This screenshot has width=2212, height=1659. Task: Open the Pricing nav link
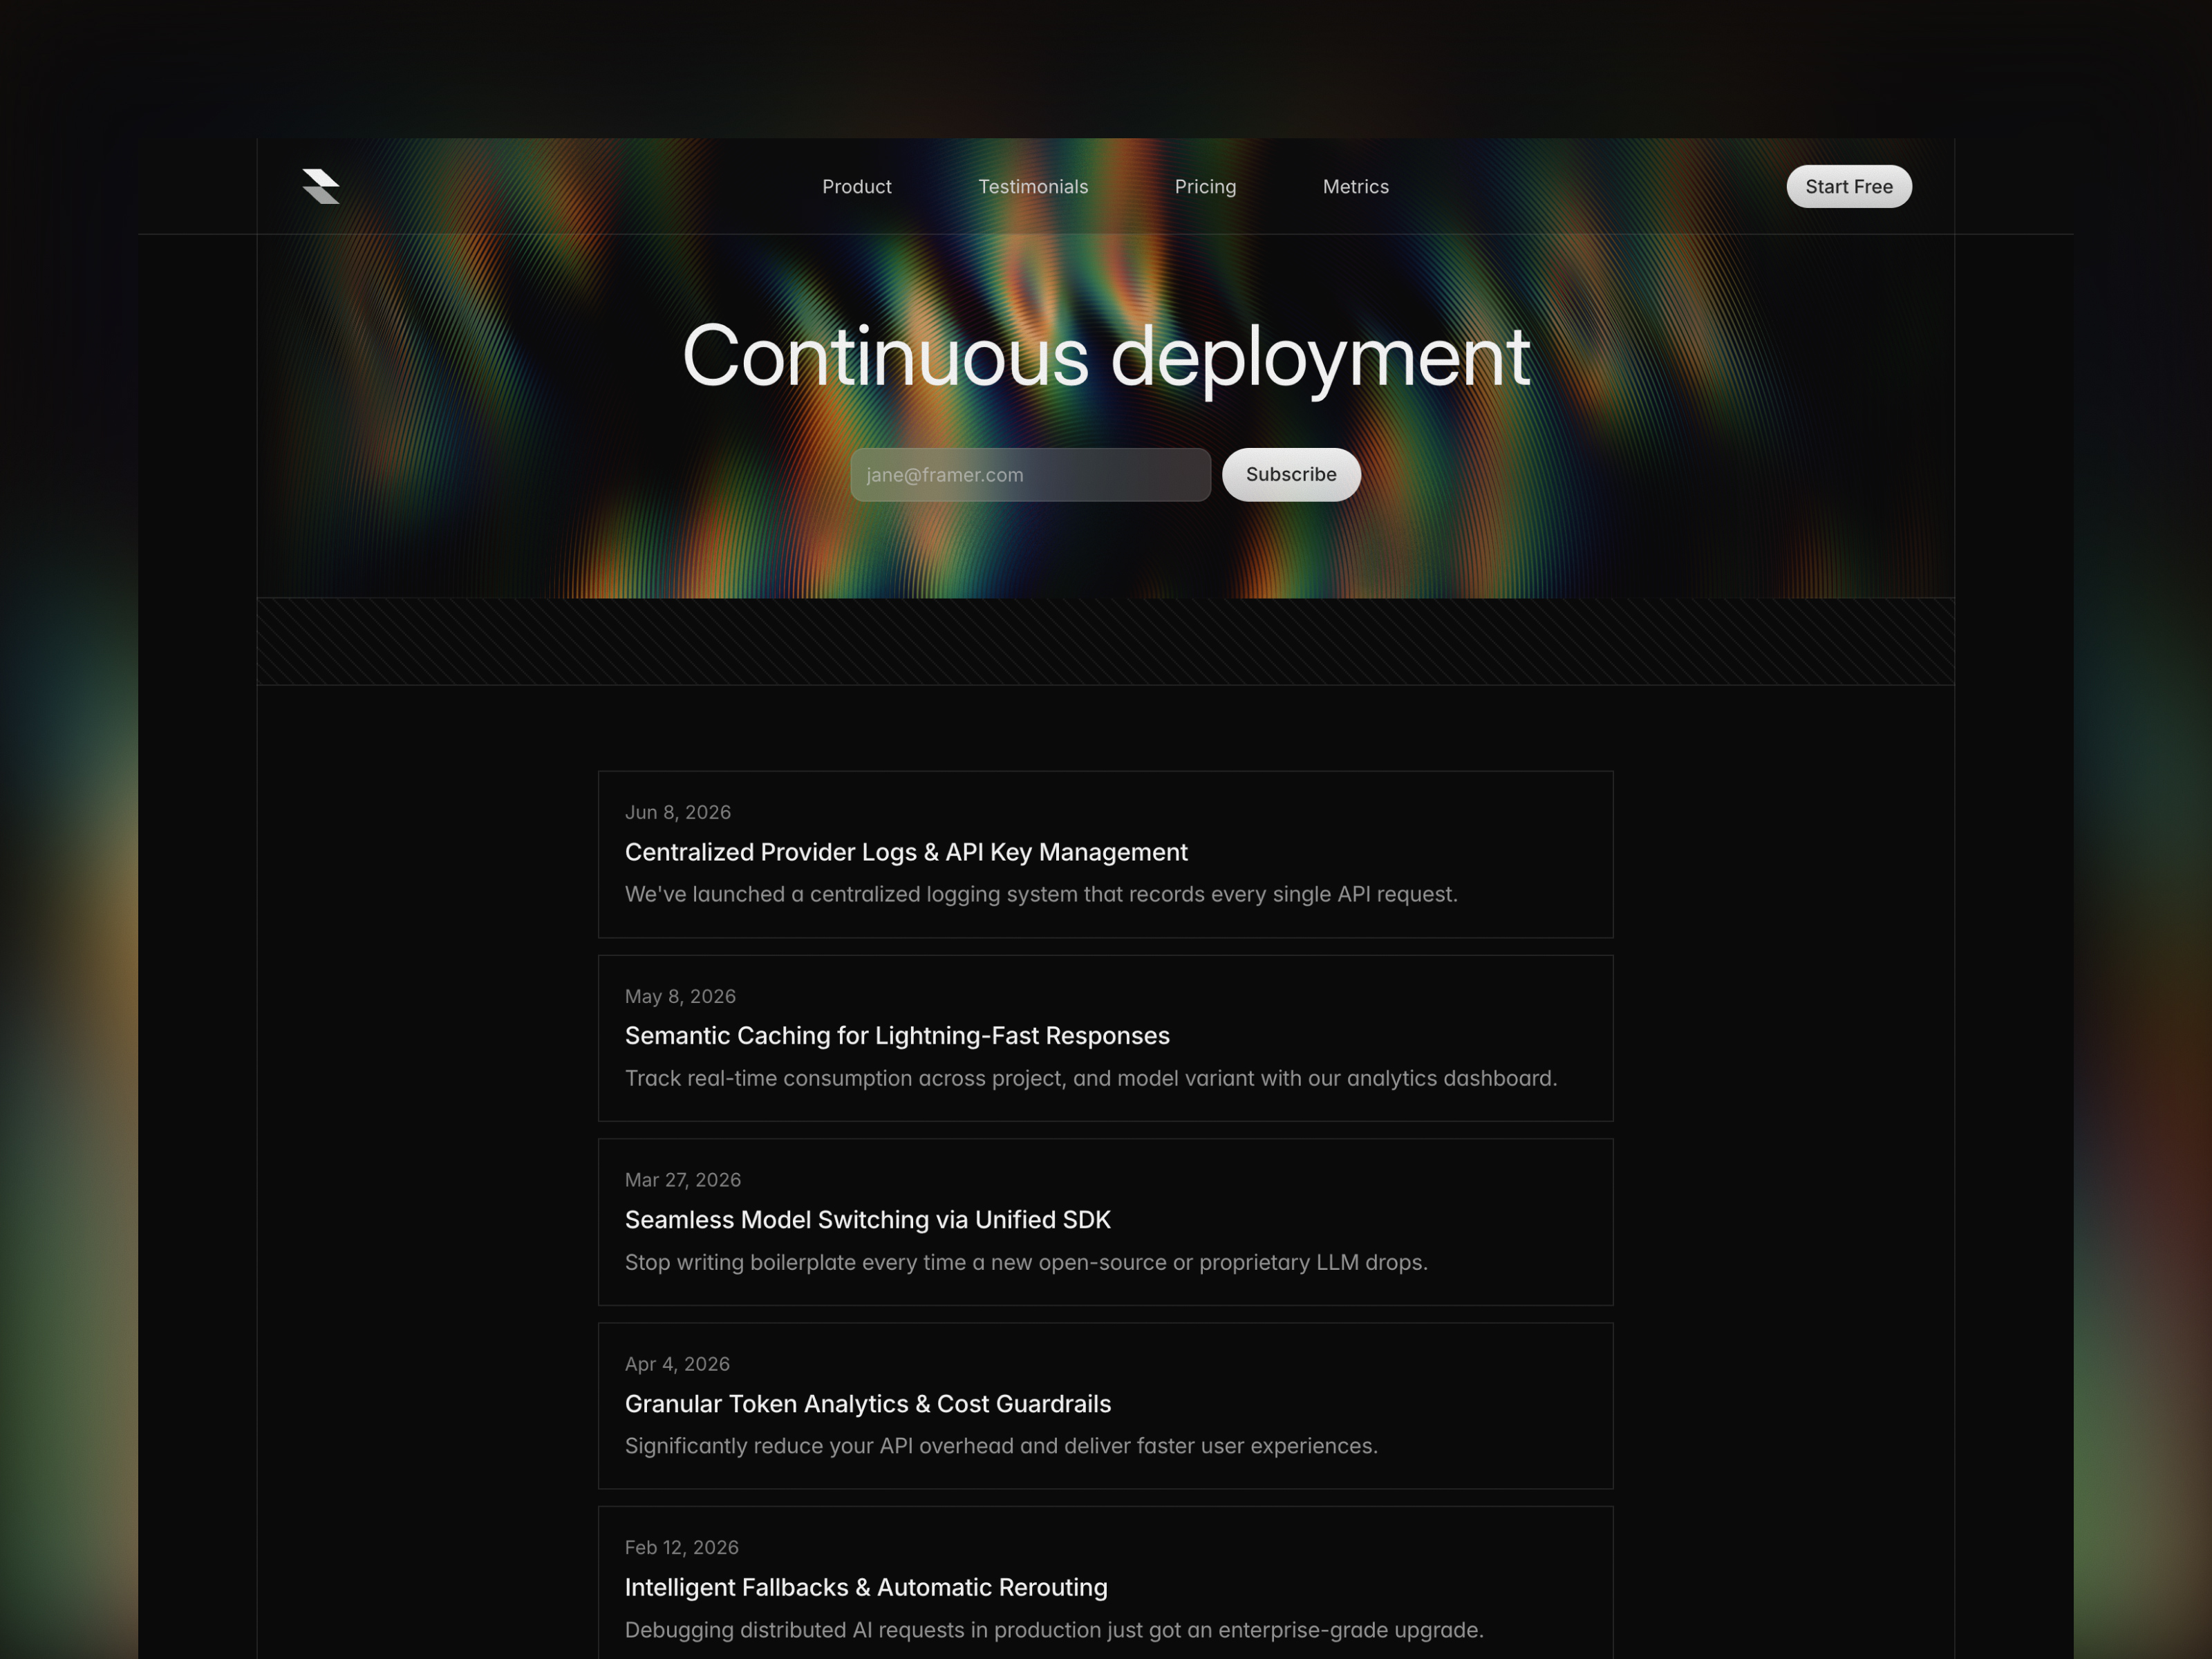click(x=1205, y=187)
